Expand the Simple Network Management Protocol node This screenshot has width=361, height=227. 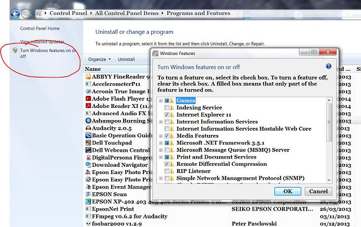pyautogui.click(x=161, y=178)
